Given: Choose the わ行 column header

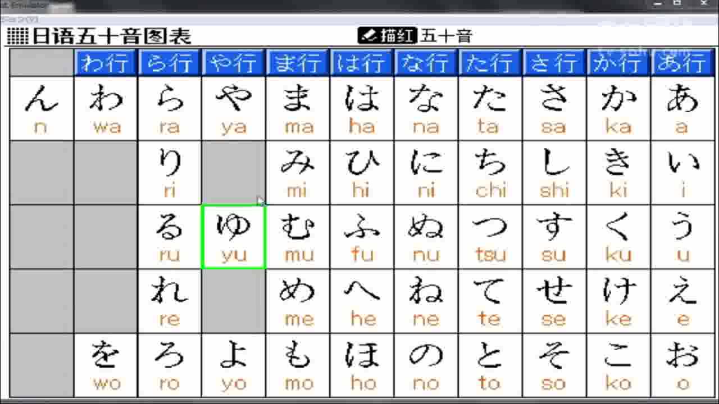Looking at the screenshot, I should [106, 63].
